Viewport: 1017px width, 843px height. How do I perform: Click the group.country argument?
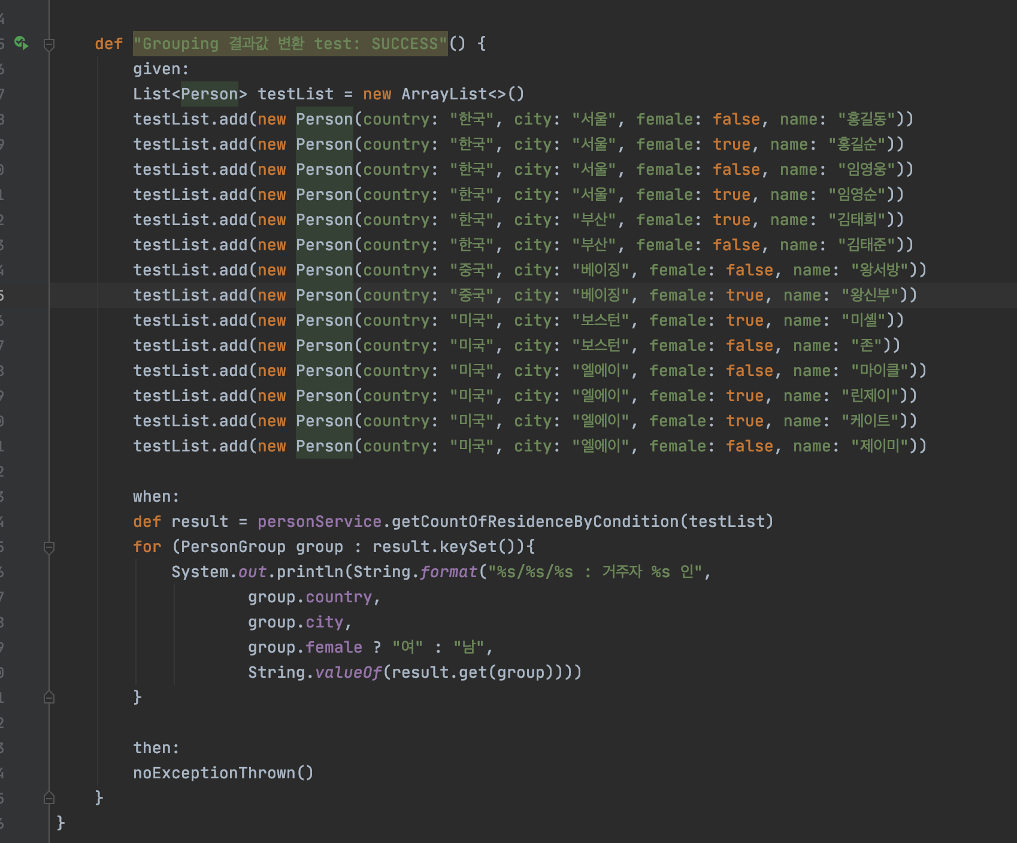[x=310, y=597]
